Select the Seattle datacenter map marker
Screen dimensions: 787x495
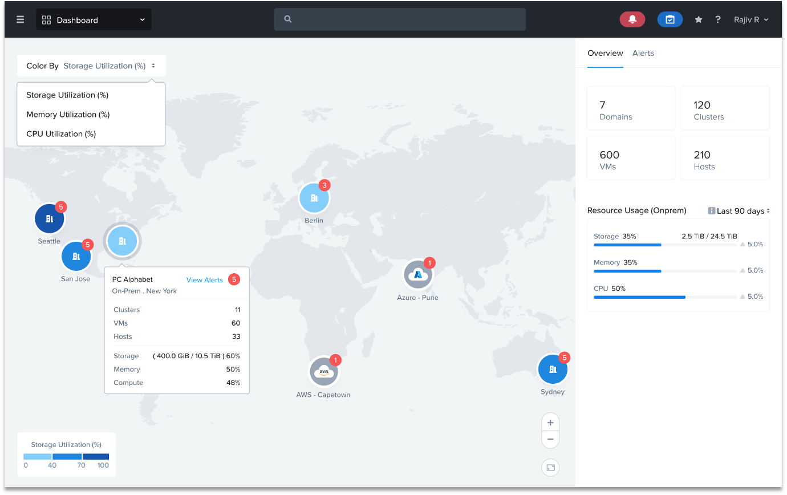50,218
